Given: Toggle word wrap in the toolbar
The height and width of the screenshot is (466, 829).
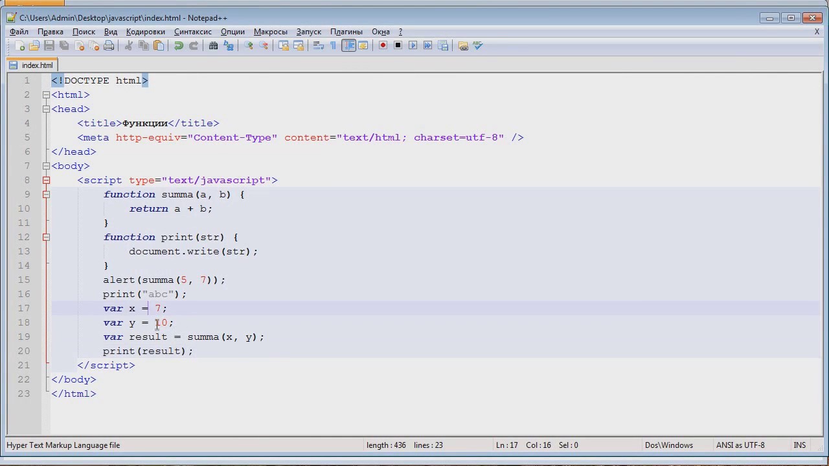Looking at the screenshot, I should click(x=319, y=45).
